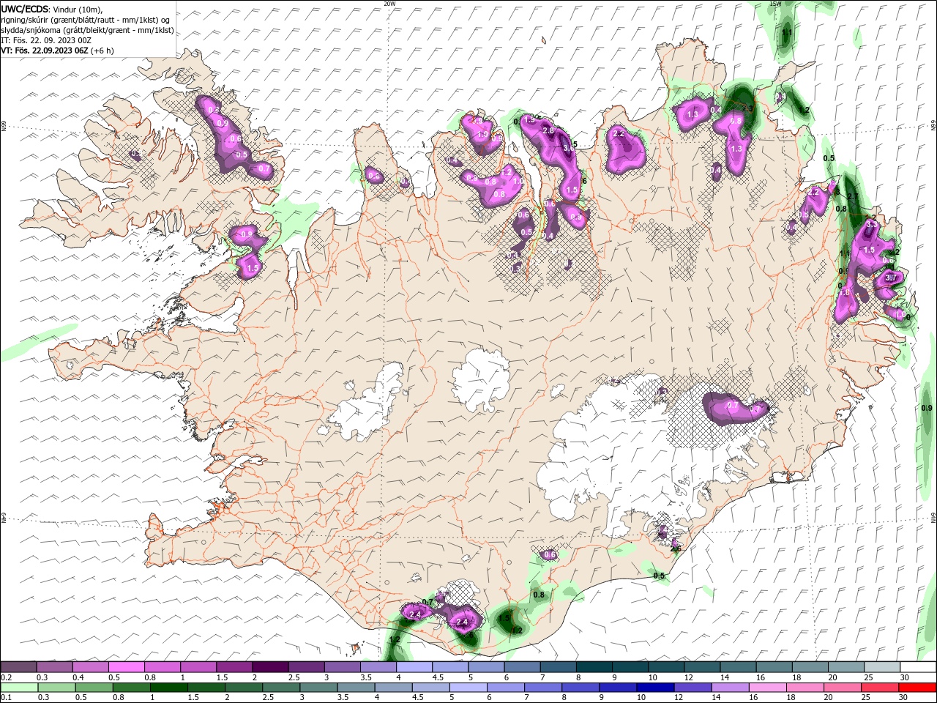Click the '2.8' snowfall value on the map
937x703 pixels.
[548, 130]
